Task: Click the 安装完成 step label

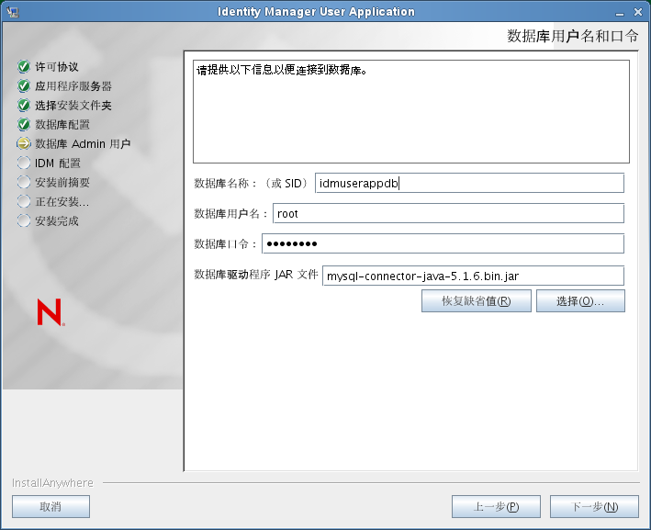Action: pyautogui.click(x=56, y=221)
